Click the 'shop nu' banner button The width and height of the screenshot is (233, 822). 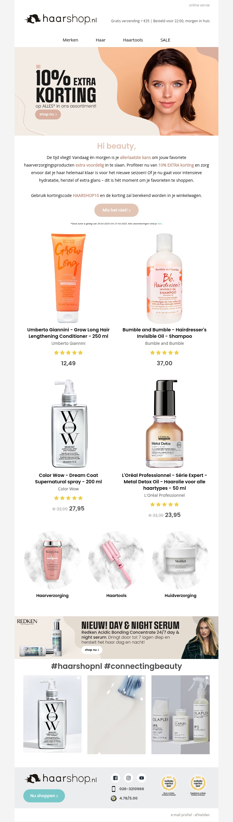(48, 114)
